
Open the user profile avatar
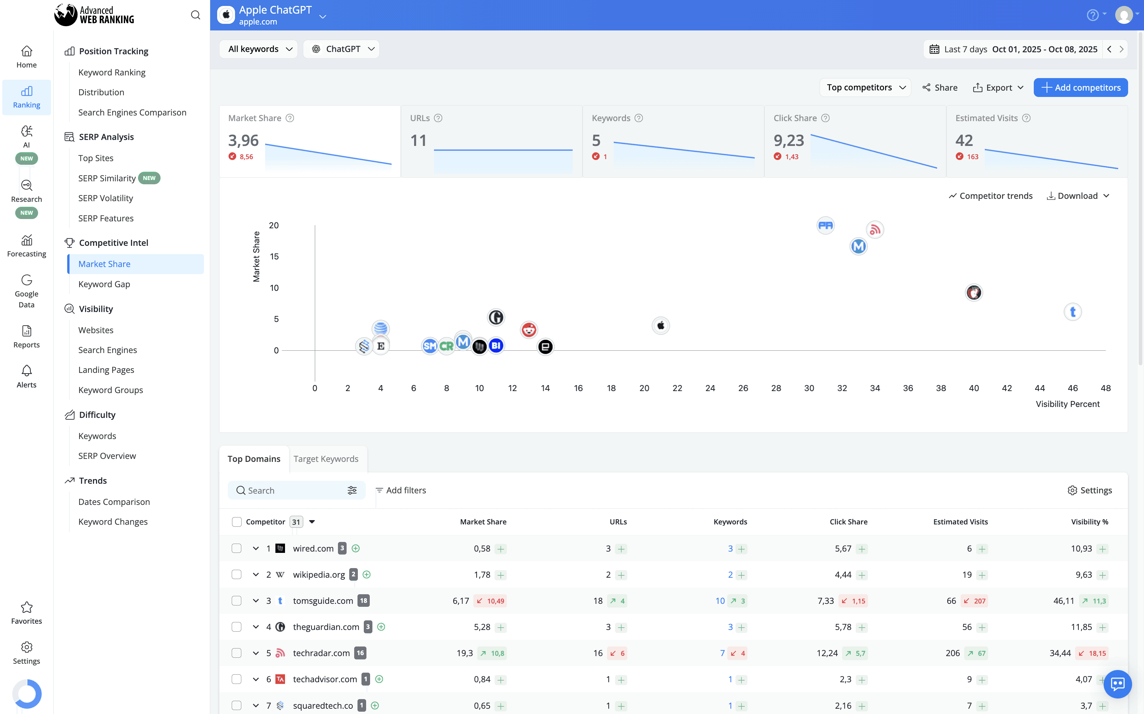point(1124,15)
